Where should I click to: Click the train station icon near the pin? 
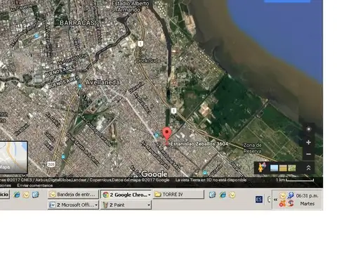click(x=157, y=135)
